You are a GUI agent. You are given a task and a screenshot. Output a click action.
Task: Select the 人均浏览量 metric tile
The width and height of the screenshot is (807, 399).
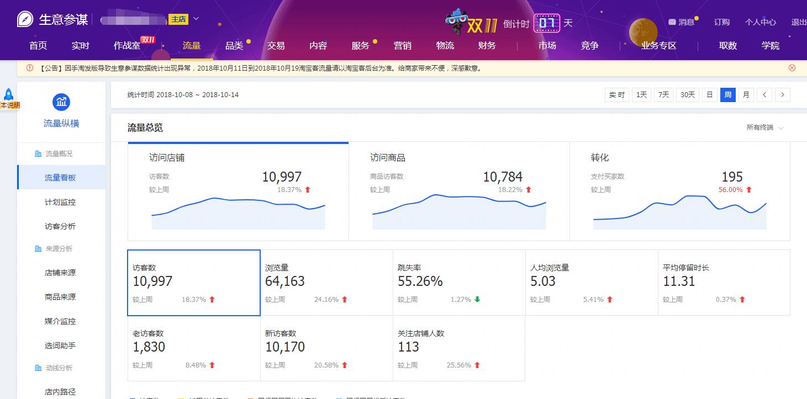592,283
